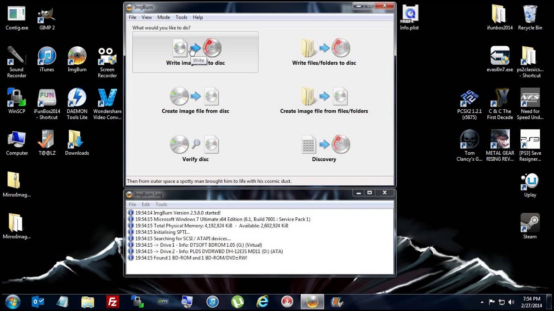554x311 pixels.
Task: Open Internet Explorer from the taskbar
Action: coord(262,301)
